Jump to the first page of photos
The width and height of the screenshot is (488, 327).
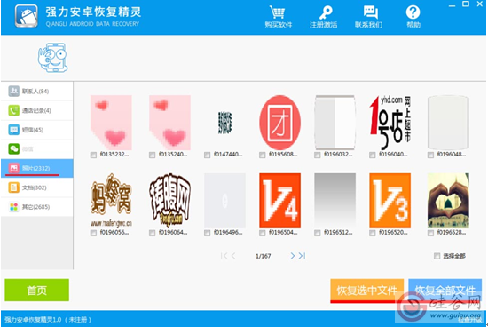pos(224,256)
